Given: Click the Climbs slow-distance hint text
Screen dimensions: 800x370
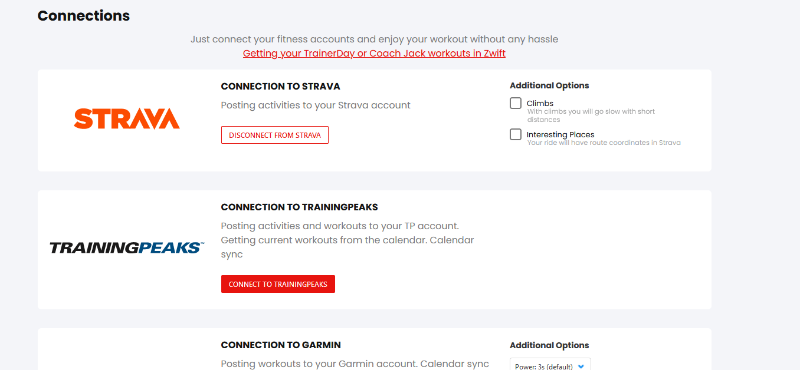Looking at the screenshot, I should [x=591, y=115].
